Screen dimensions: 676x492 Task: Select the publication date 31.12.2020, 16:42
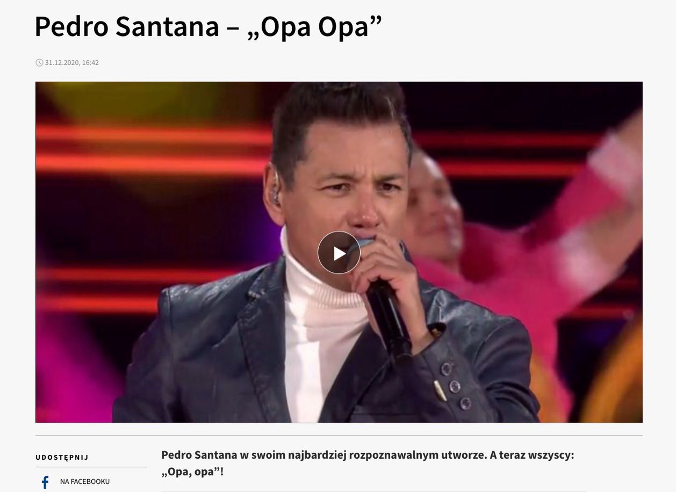[x=72, y=62]
